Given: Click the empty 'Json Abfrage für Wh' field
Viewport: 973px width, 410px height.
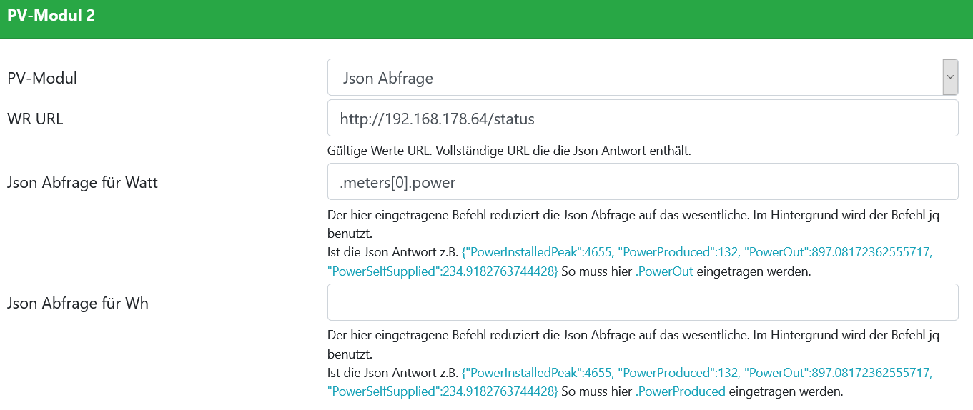Looking at the screenshot, I should click(x=642, y=302).
